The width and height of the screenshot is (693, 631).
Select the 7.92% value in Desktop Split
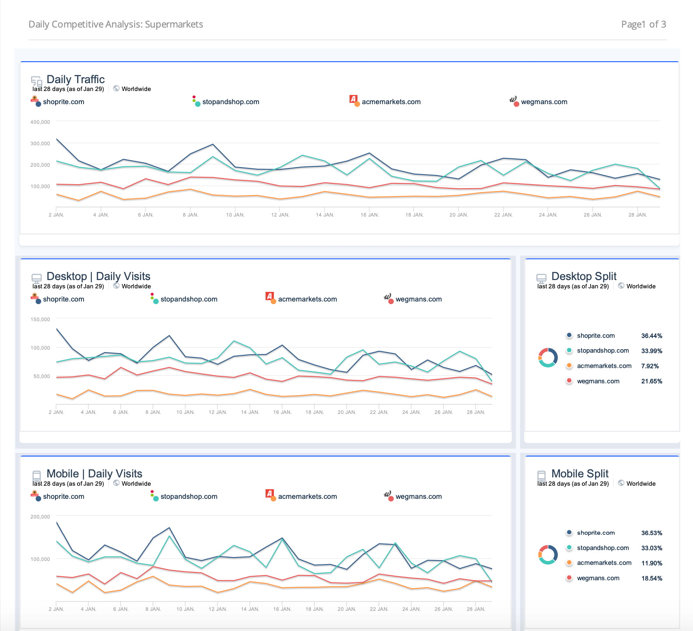click(650, 366)
